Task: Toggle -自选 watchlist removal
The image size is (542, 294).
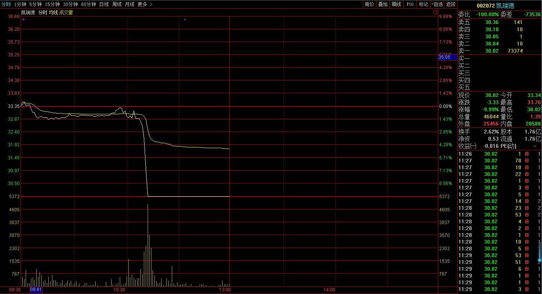Action: pyautogui.click(x=437, y=4)
